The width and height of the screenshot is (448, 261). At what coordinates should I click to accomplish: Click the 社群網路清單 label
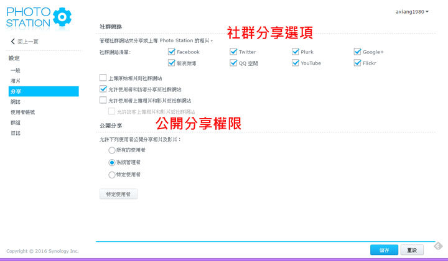[x=115, y=52]
